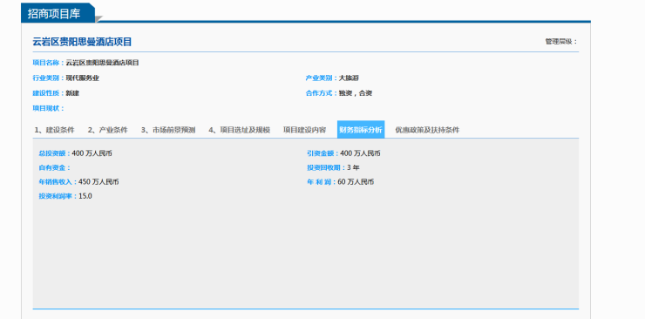
Task: Click the 年销售收入 450 万人民币 value
Action: click(x=98, y=182)
